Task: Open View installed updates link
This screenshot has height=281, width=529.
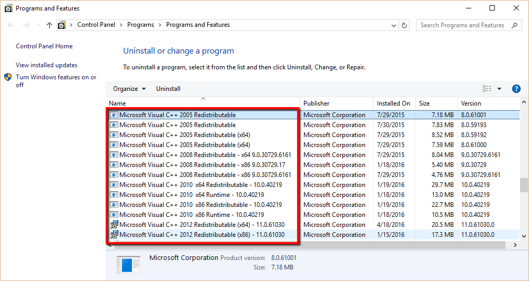Action: (x=47, y=65)
